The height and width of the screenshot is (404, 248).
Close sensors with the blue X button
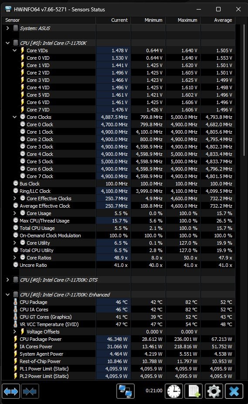pyautogui.click(x=234, y=391)
